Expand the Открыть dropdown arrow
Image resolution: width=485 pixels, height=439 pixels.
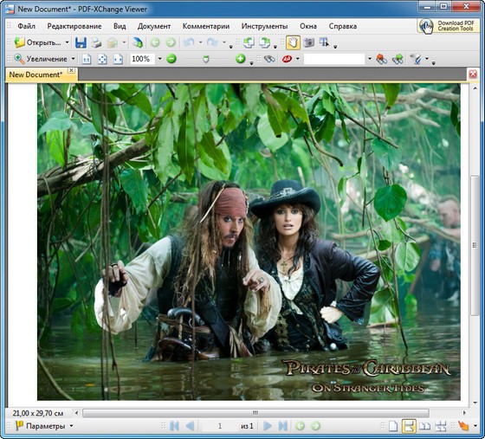coord(67,42)
